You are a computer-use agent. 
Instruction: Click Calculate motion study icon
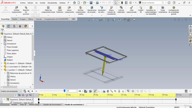pos(25,91)
